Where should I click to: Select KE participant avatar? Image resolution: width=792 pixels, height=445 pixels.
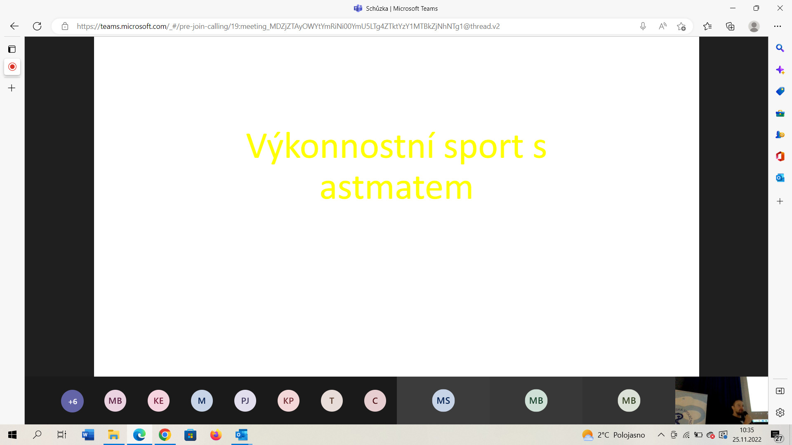[x=159, y=400]
